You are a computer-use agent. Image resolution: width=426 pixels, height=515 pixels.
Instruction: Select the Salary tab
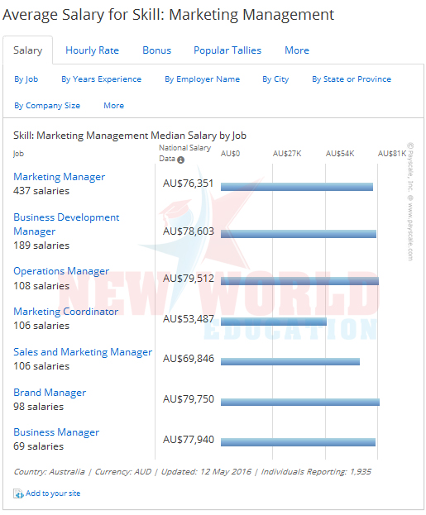click(x=28, y=50)
